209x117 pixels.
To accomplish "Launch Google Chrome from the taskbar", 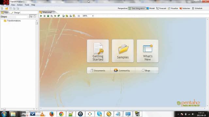I will [61, 114].
